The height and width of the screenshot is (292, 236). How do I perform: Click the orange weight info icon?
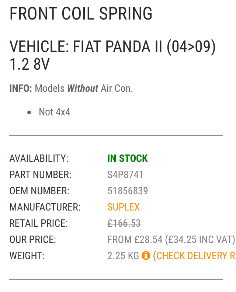pyautogui.click(x=146, y=255)
